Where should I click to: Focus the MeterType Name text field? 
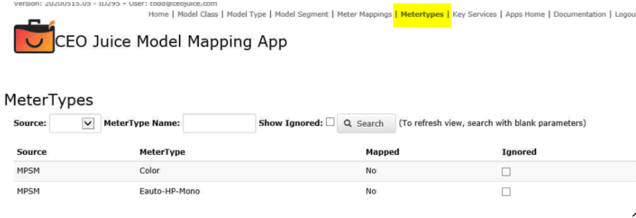point(219,123)
